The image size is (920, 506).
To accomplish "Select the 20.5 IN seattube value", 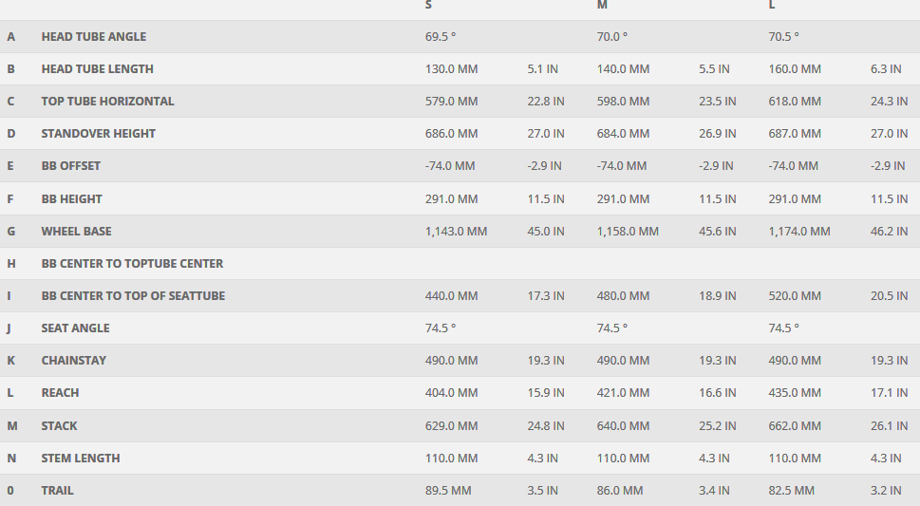I will pos(889,296).
